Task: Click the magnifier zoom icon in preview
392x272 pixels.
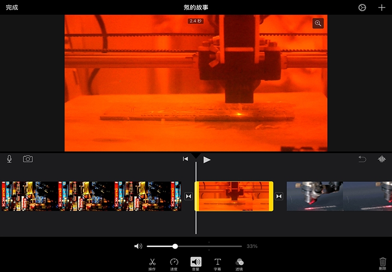Action: point(318,24)
